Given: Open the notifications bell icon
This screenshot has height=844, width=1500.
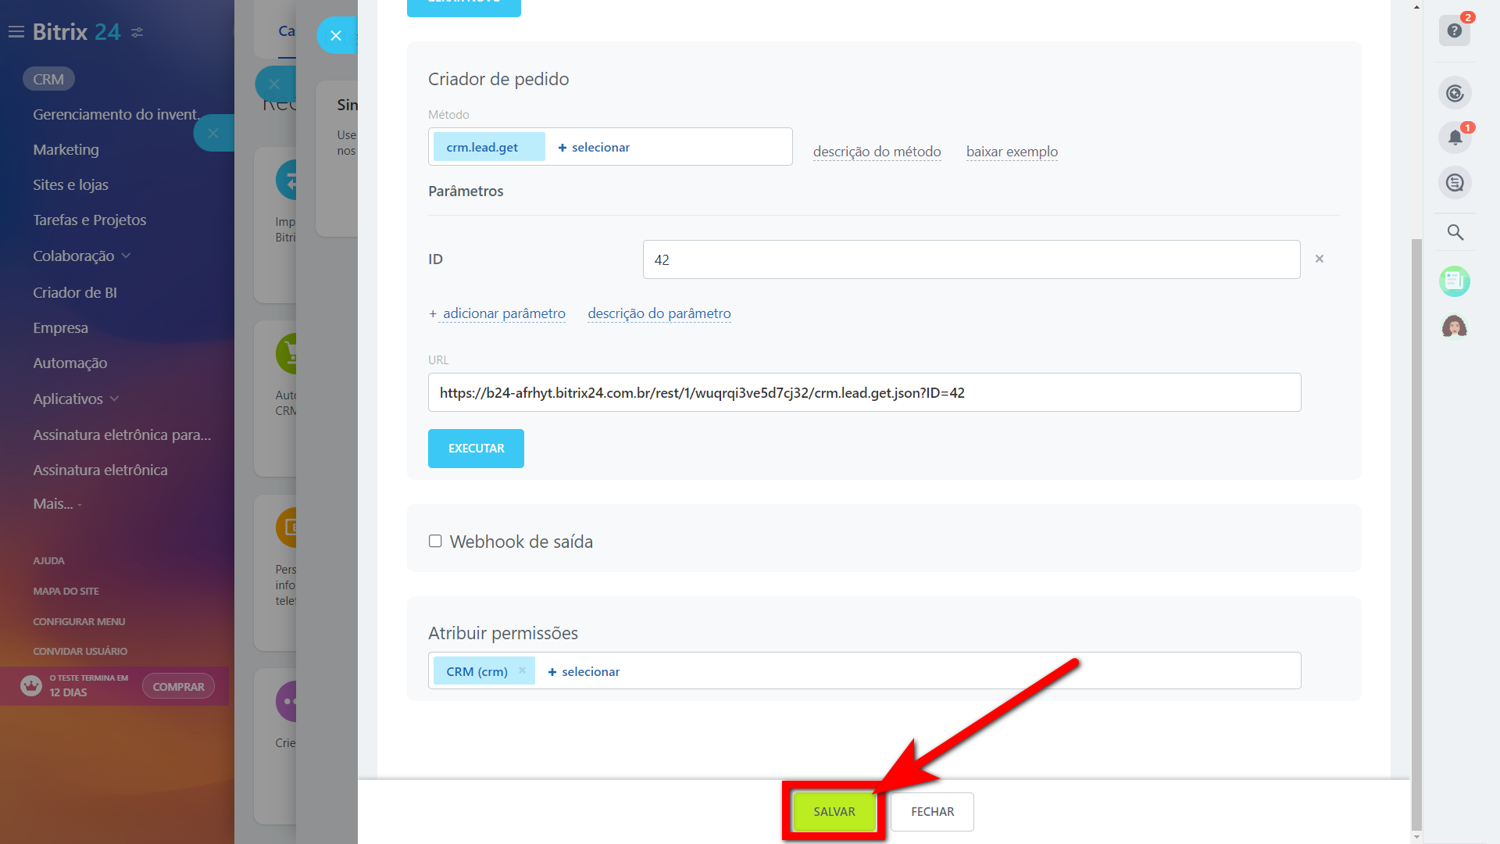Looking at the screenshot, I should [x=1455, y=138].
